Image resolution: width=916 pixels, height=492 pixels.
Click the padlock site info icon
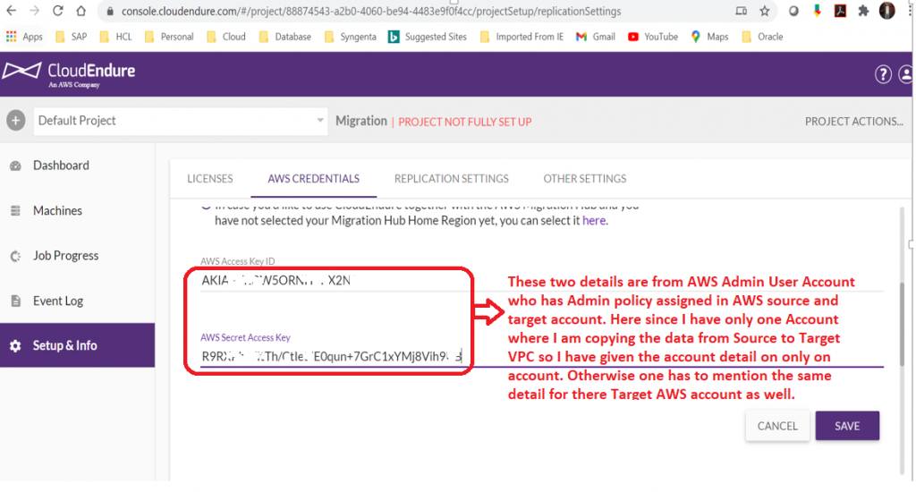110,11
